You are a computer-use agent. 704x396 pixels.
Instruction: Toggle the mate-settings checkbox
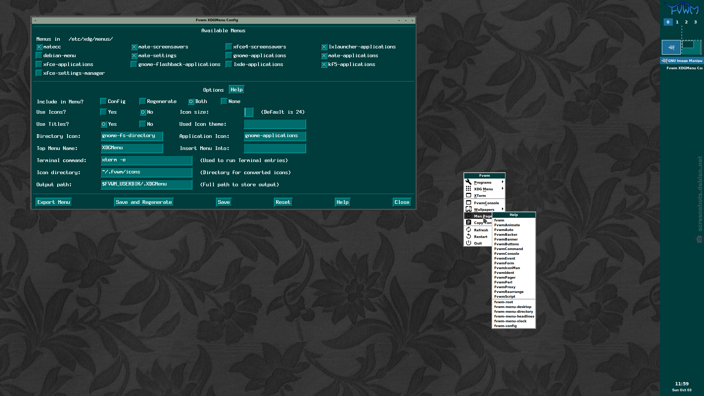click(x=134, y=56)
